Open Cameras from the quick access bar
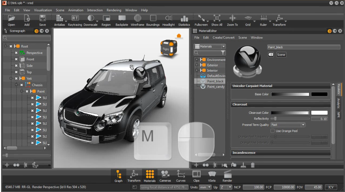 point(165,174)
